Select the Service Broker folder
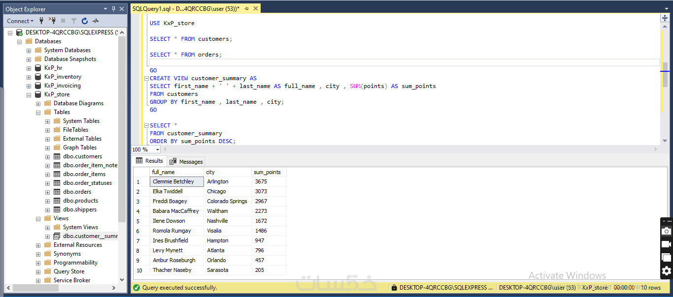 coord(72,280)
